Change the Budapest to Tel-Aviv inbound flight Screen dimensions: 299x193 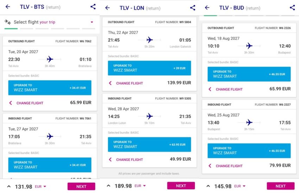pyautogui.click(x=225, y=166)
